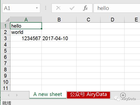The image size is (140, 105).
Task: Select row 5 header
Action: click(x=5, y=51)
